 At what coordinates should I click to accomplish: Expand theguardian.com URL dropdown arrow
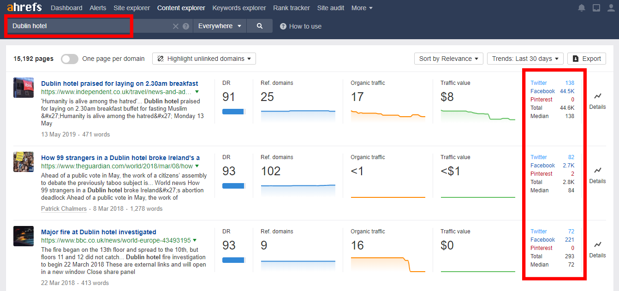point(197,166)
